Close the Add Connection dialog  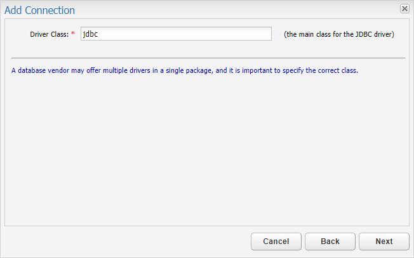point(404,9)
